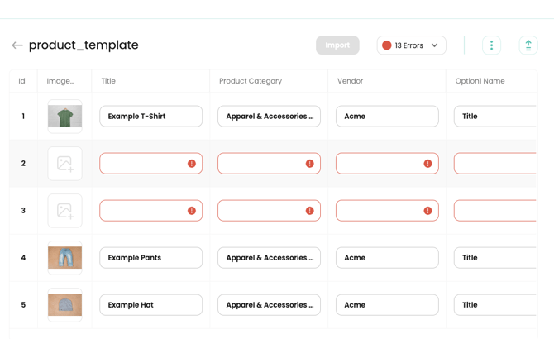Screen dimensions: 554x339
Task: Click the Title column header
Action: (x=108, y=81)
